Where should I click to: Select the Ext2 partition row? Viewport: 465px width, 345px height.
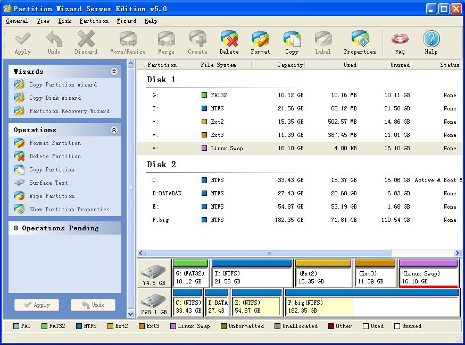click(x=299, y=122)
